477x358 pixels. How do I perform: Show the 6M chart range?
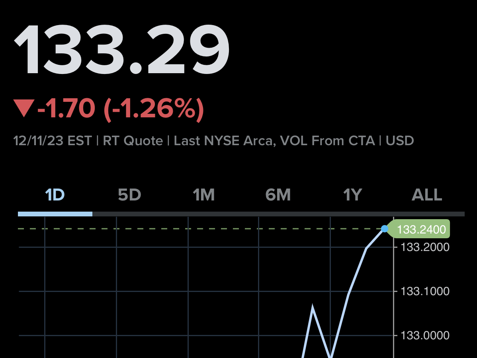click(x=278, y=195)
